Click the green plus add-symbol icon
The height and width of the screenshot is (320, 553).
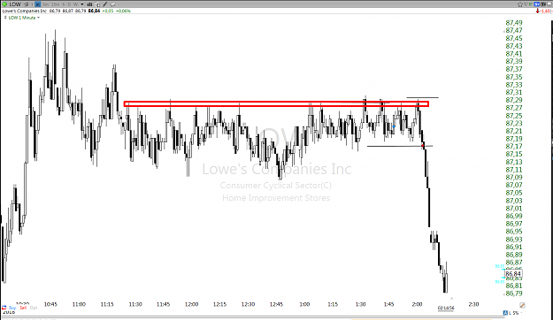pyautogui.click(x=4, y=4)
